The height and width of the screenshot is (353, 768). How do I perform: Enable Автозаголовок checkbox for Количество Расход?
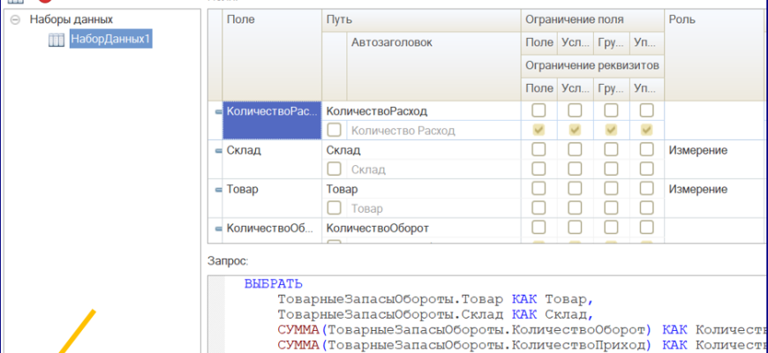pyautogui.click(x=335, y=131)
